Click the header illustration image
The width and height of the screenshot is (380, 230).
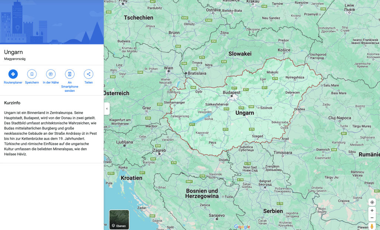(x=52, y=22)
